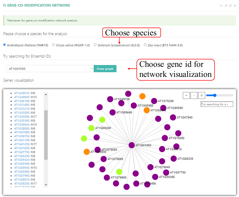This screenshot has height=197, width=239.
Task: Open the Ensembl gene ID dropdown
Action: tap(92, 69)
